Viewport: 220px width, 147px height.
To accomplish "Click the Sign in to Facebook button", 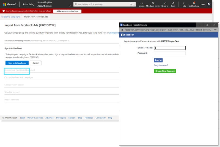I will [x=17, y=63].
